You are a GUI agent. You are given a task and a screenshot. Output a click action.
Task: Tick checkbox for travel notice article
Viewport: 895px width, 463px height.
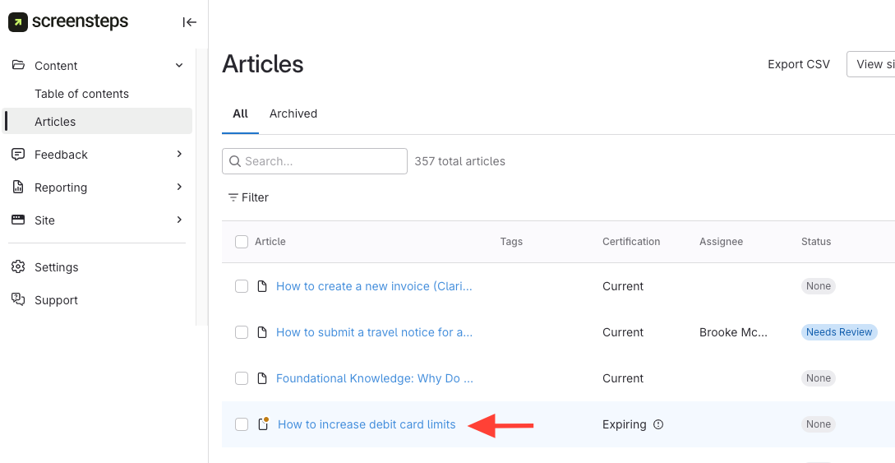point(242,332)
